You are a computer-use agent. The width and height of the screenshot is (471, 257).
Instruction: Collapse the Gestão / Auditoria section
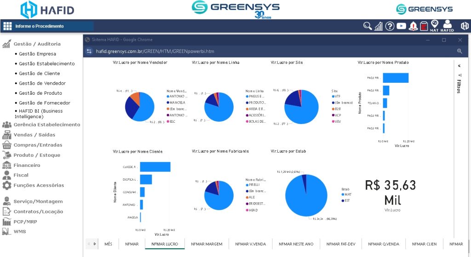[x=37, y=44]
